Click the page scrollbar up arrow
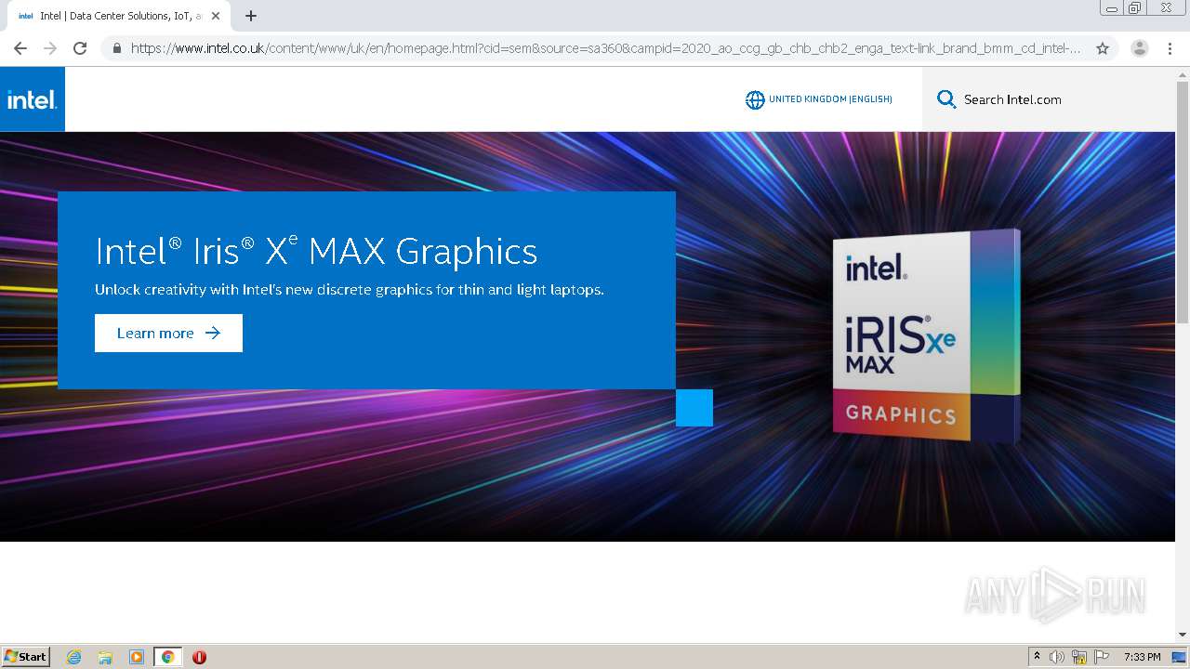The height and width of the screenshot is (669, 1190). click(x=1183, y=73)
